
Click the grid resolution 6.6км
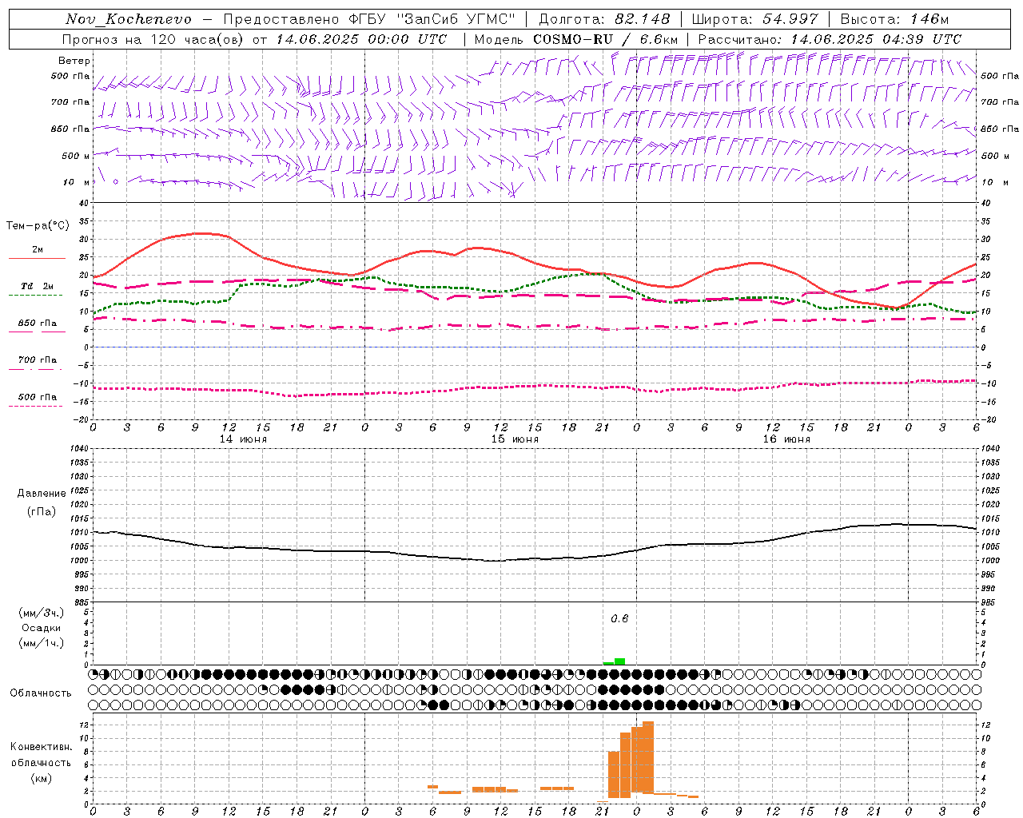[x=659, y=38]
